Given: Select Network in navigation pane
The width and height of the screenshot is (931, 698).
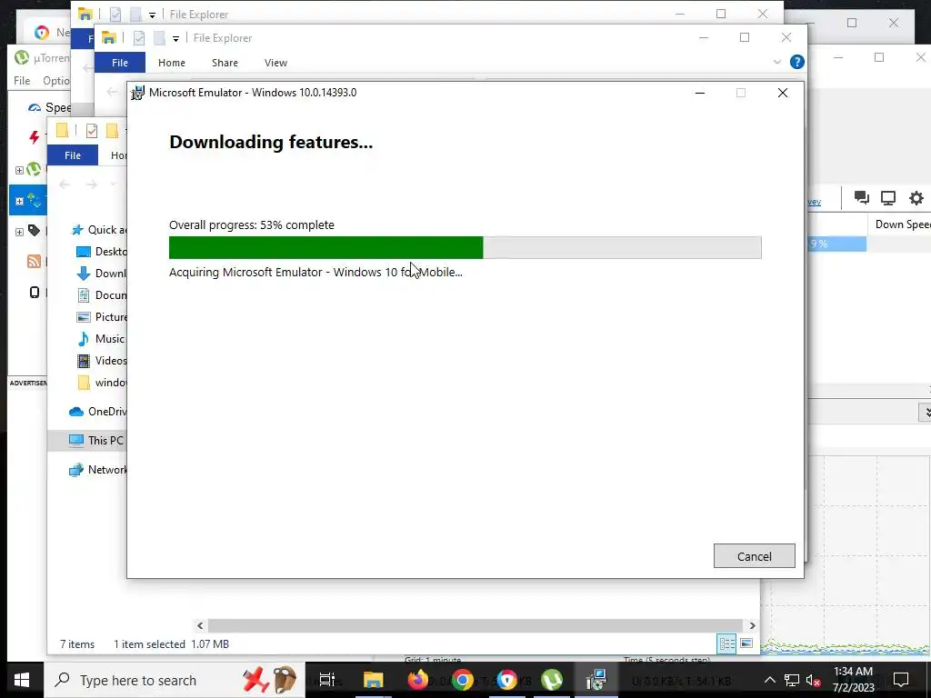Looking at the screenshot, I should 97,470.
